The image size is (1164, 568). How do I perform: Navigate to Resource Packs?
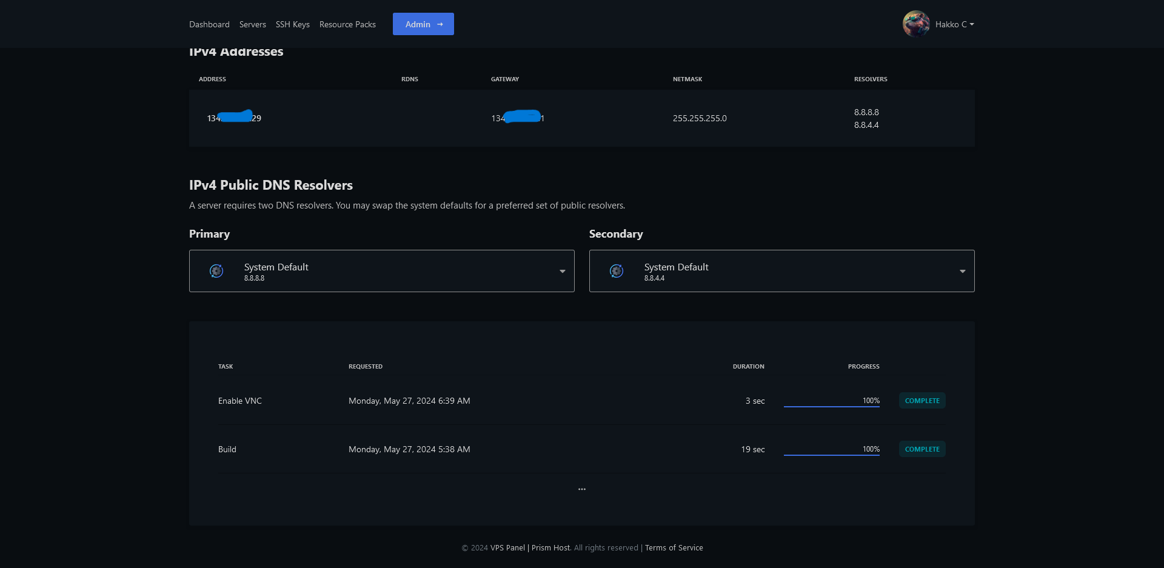347,24
